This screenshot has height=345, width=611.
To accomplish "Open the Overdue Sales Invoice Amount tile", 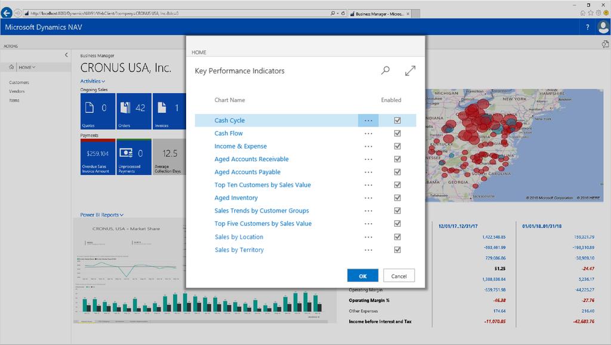I will point(98,157).
